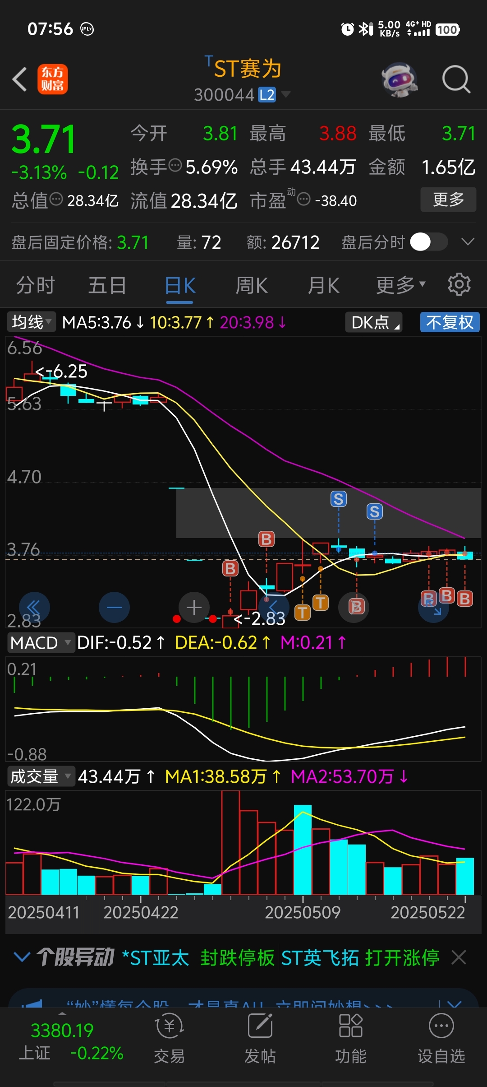Open 交易 trading button

(x=170, y=1038)
